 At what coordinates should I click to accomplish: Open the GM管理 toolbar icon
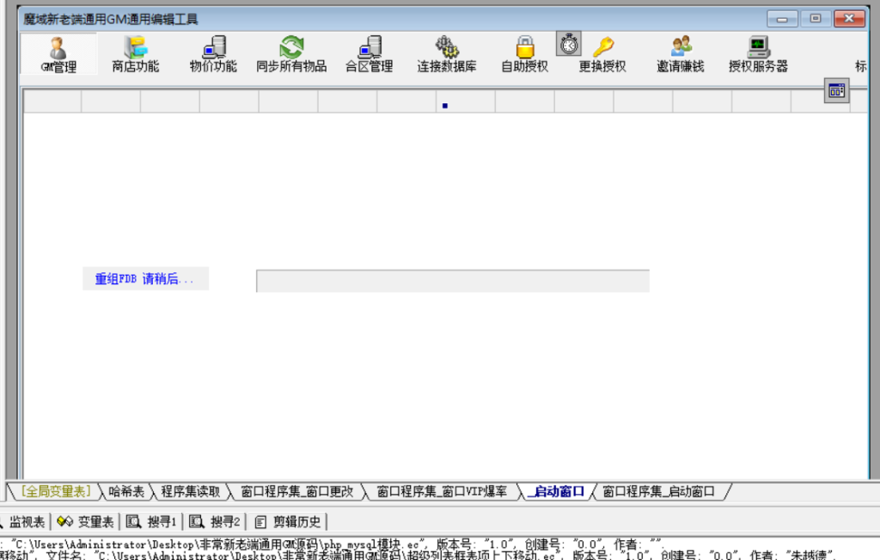[58, 54]
